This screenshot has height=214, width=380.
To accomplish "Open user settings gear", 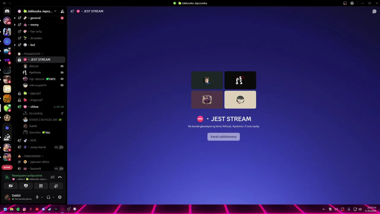I will tap(60, 197).
